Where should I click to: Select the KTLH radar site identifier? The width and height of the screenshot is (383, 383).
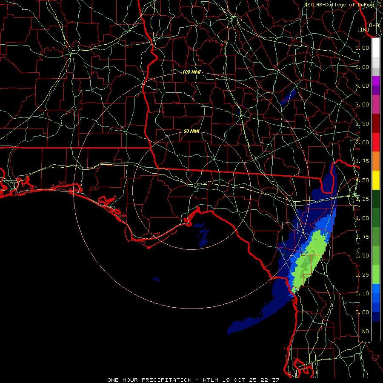(211, 380)
